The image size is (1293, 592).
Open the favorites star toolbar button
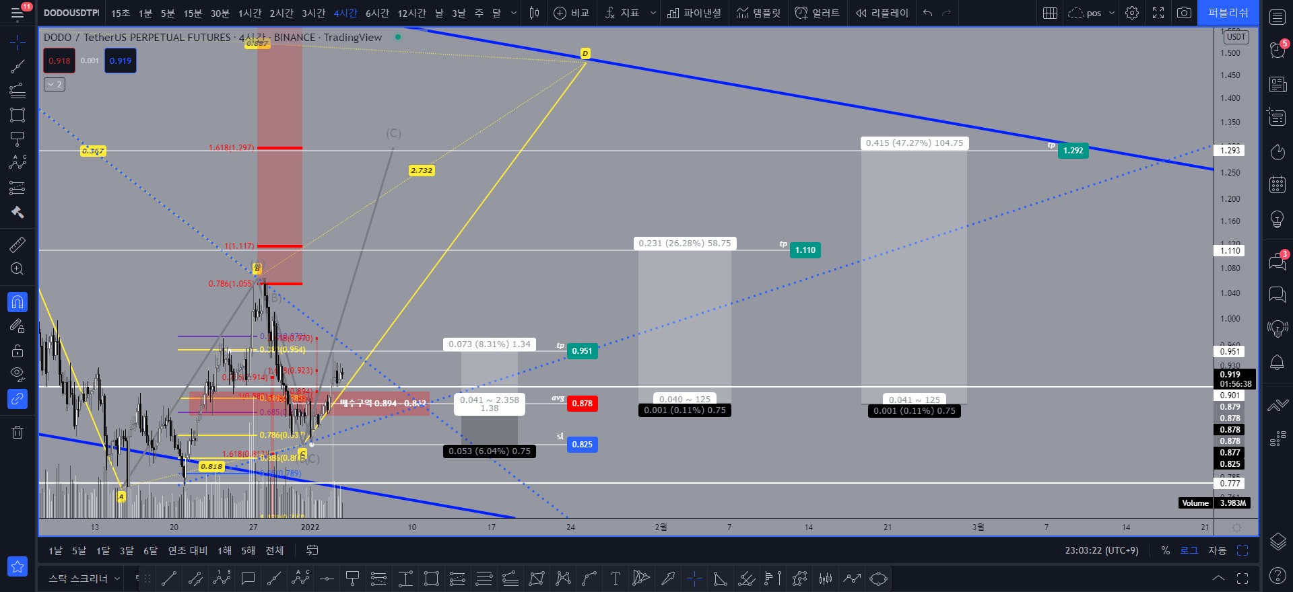[18, 567]
